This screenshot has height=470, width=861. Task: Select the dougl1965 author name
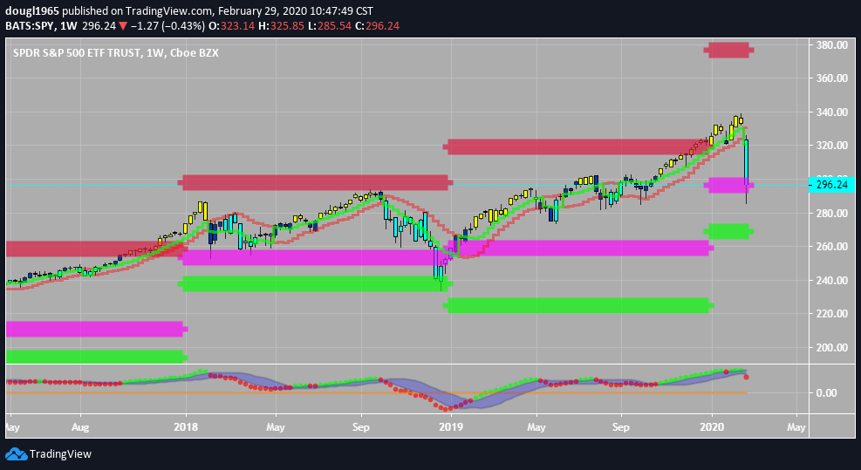32,11
